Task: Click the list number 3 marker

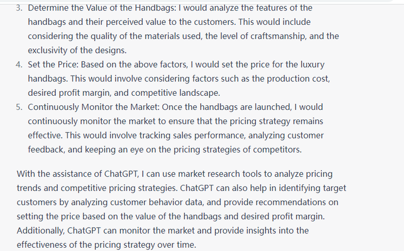Action: tap(20, 9)
